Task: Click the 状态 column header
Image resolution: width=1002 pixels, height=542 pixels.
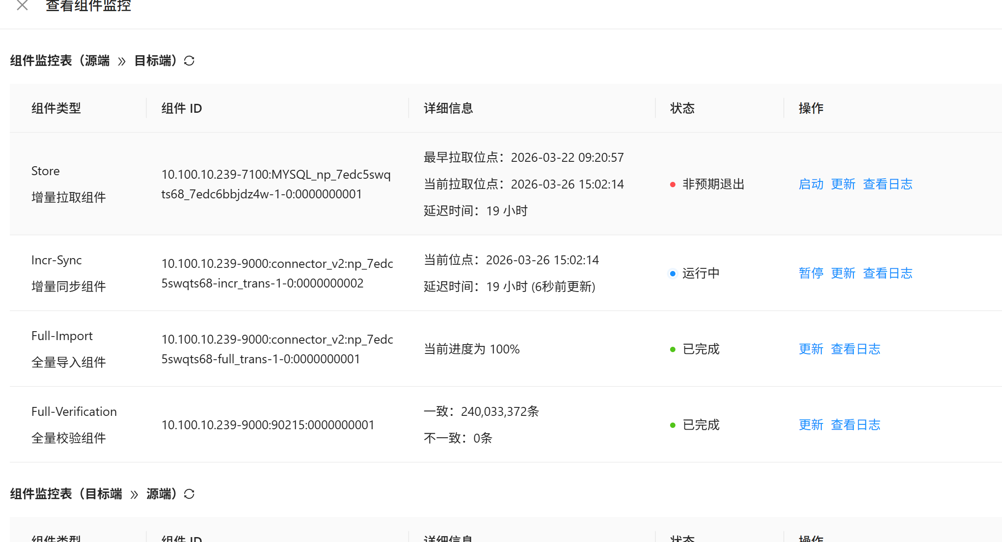Action: click(x=682, y=108)
